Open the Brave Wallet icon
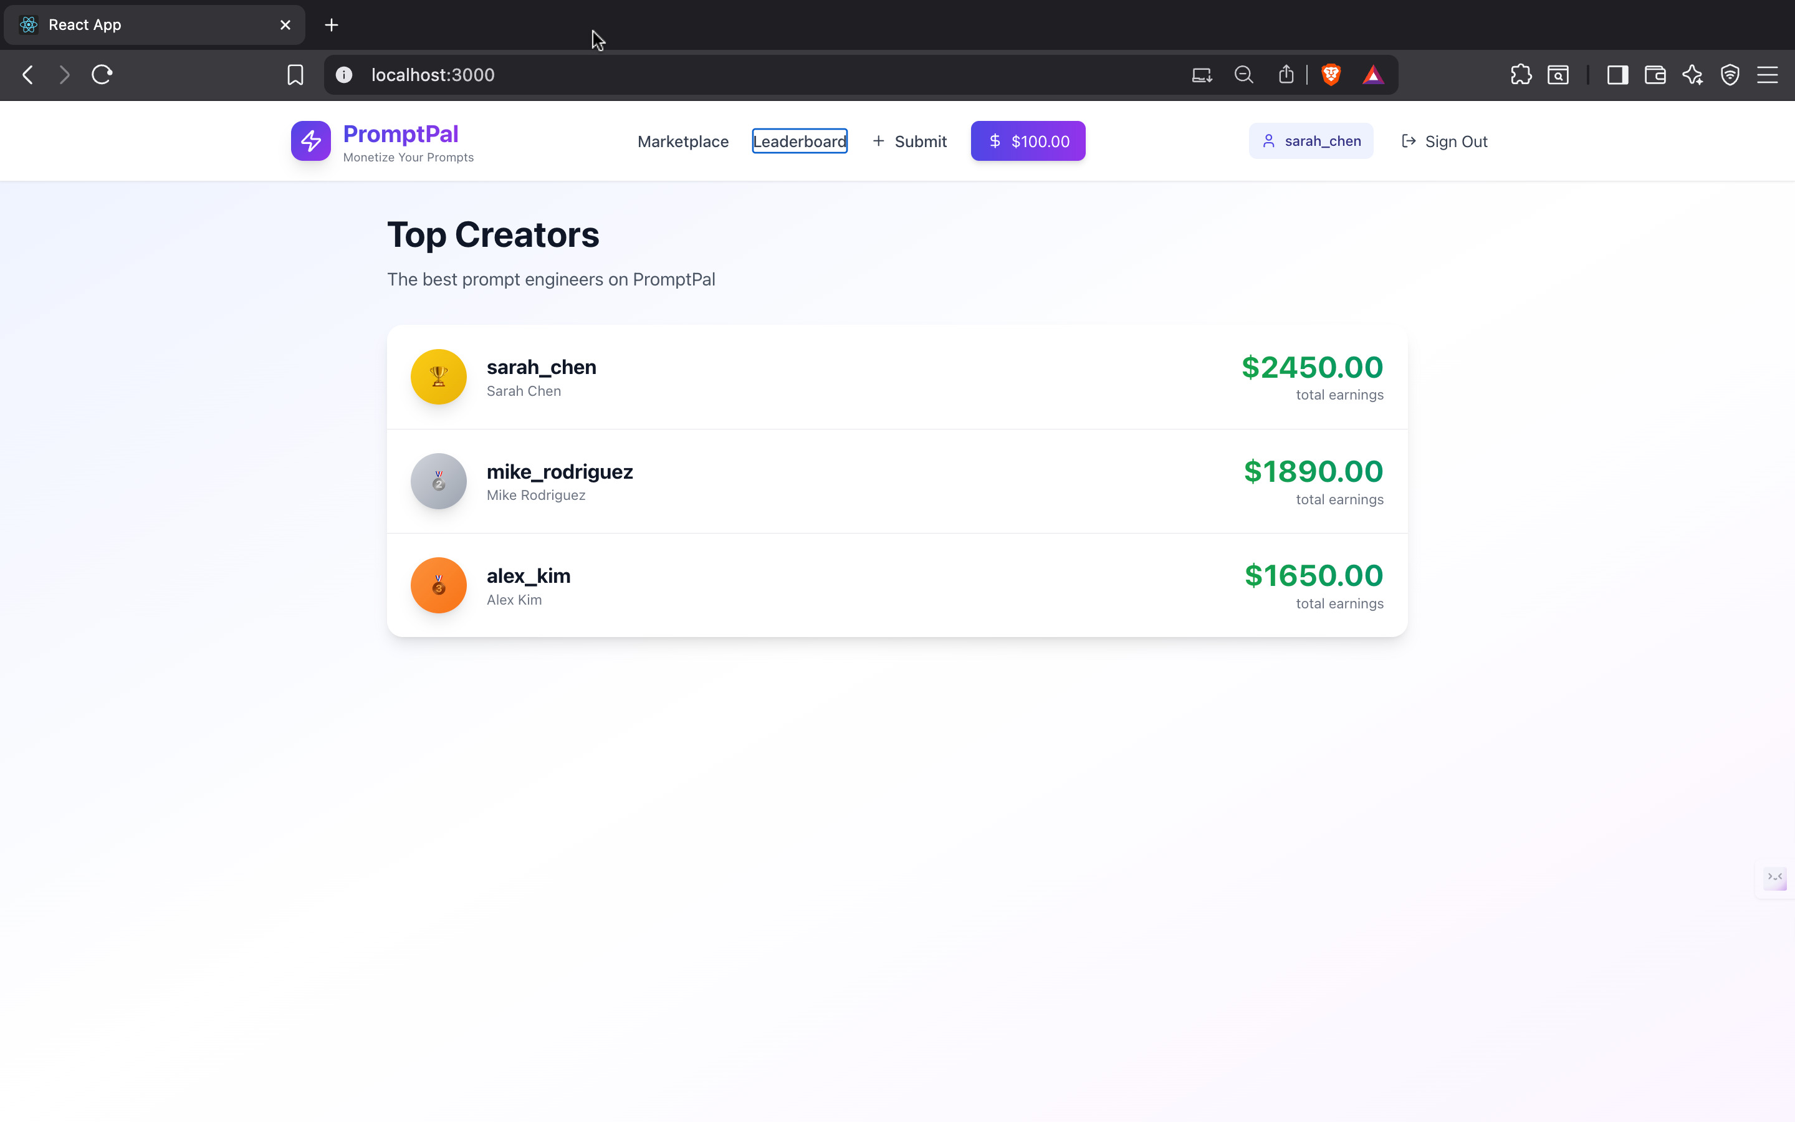The height and width of the screenshot is (1122, 1795). pos(1655,75)
